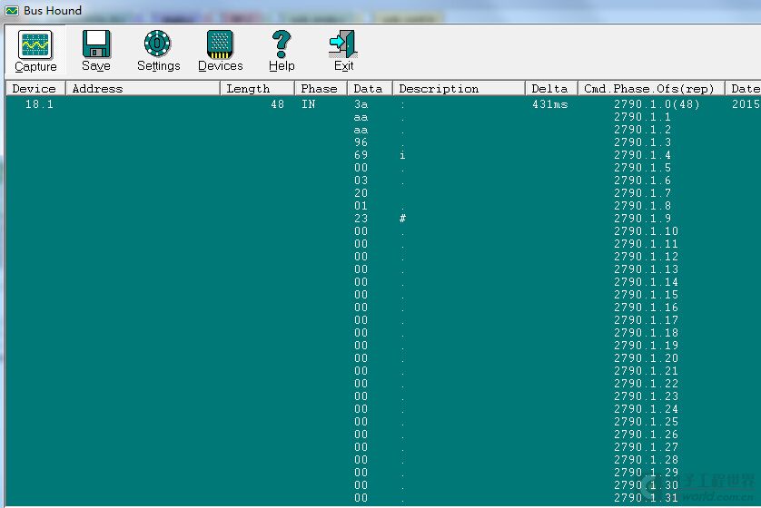The height and width of the screenshot is (508, 761).
Task: Click offset entry 2790.1.10
Action: click(646, 231)
